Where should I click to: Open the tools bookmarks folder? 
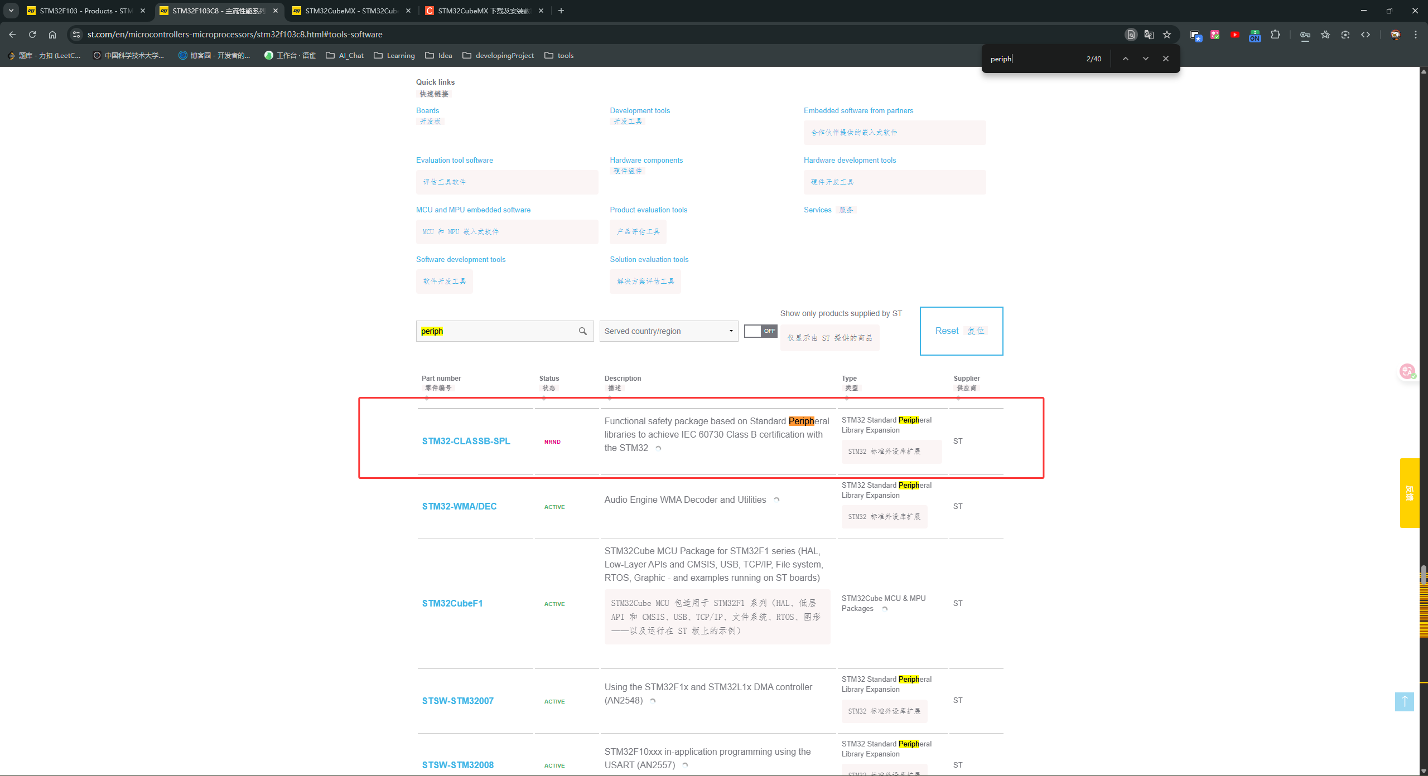[x=559, y=55]
